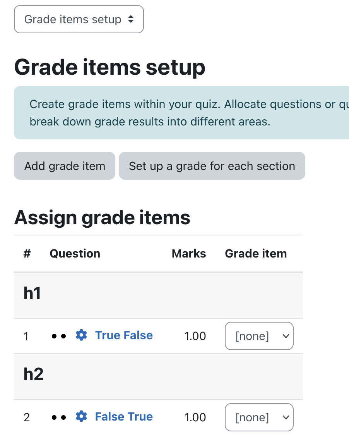Click the two-dot type icon for question 1
The image size is (349, 443).
pyautogui.click(x=59, y=336)
